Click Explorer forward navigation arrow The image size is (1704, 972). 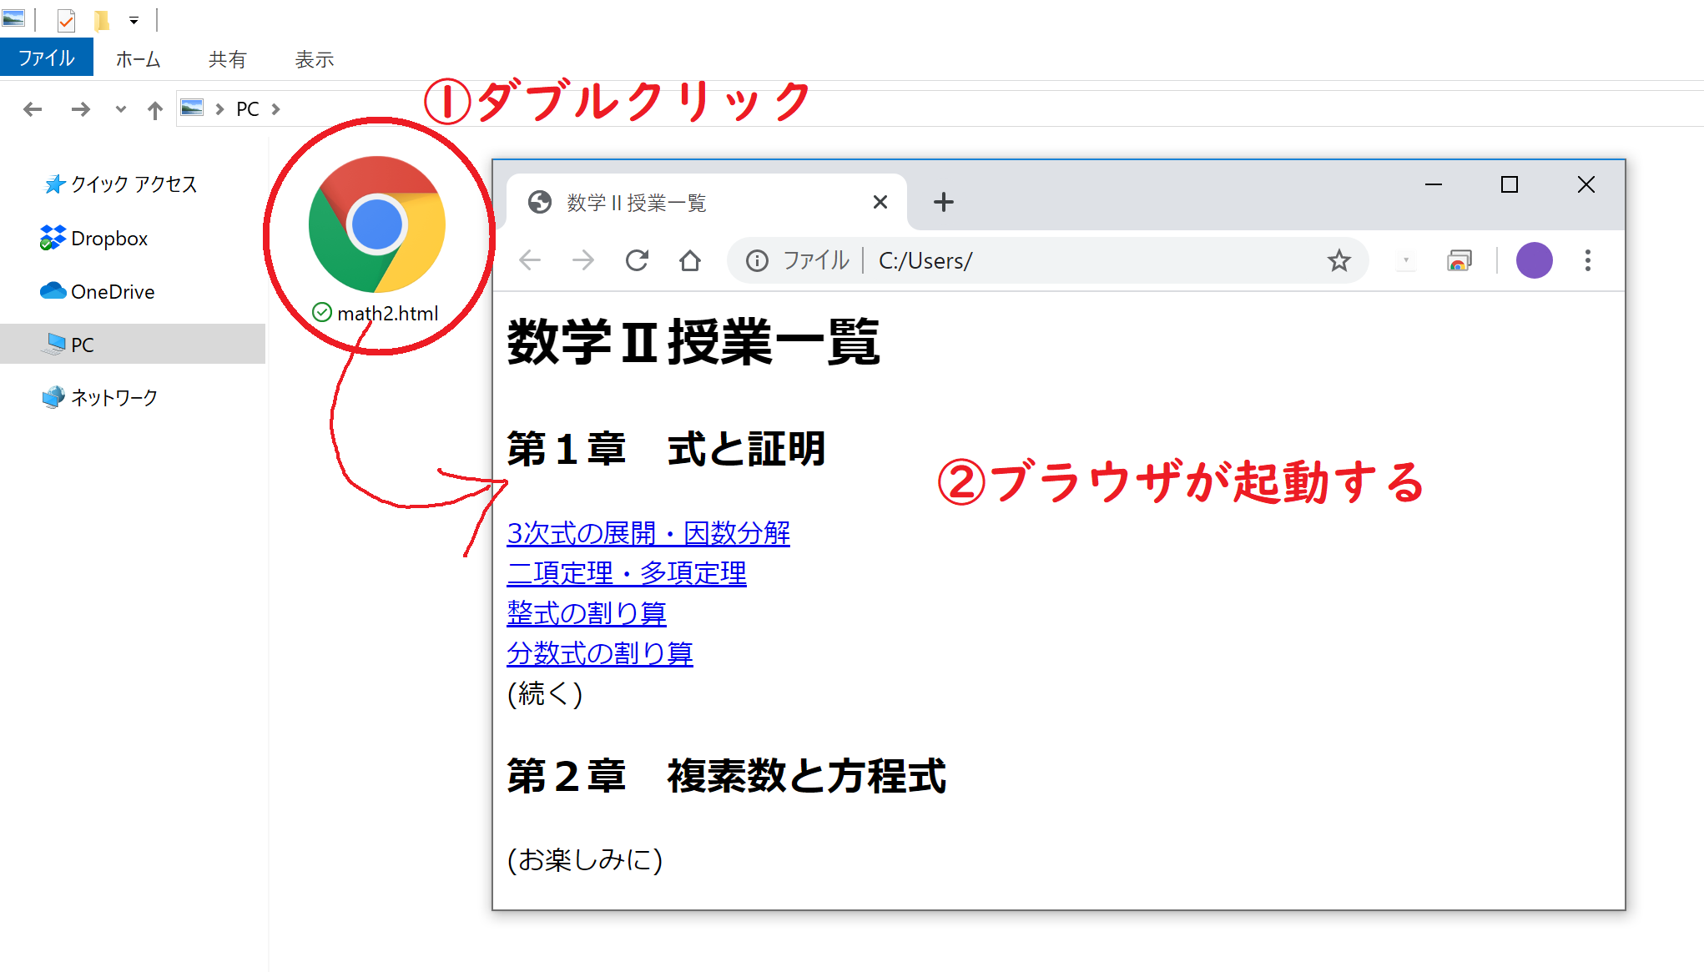(x=80, y=109)
